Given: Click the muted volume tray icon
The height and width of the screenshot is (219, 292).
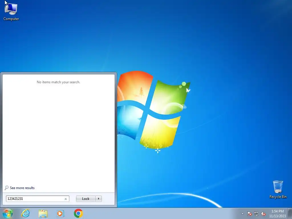Looking at the screenshot, I should (263, 214).
